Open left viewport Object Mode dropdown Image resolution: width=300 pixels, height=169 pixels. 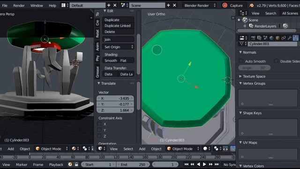(52, 149)
